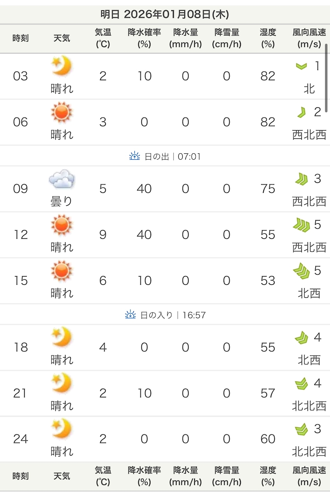Click the sun icon in the 15 row
330x494 pixels.
62,271
